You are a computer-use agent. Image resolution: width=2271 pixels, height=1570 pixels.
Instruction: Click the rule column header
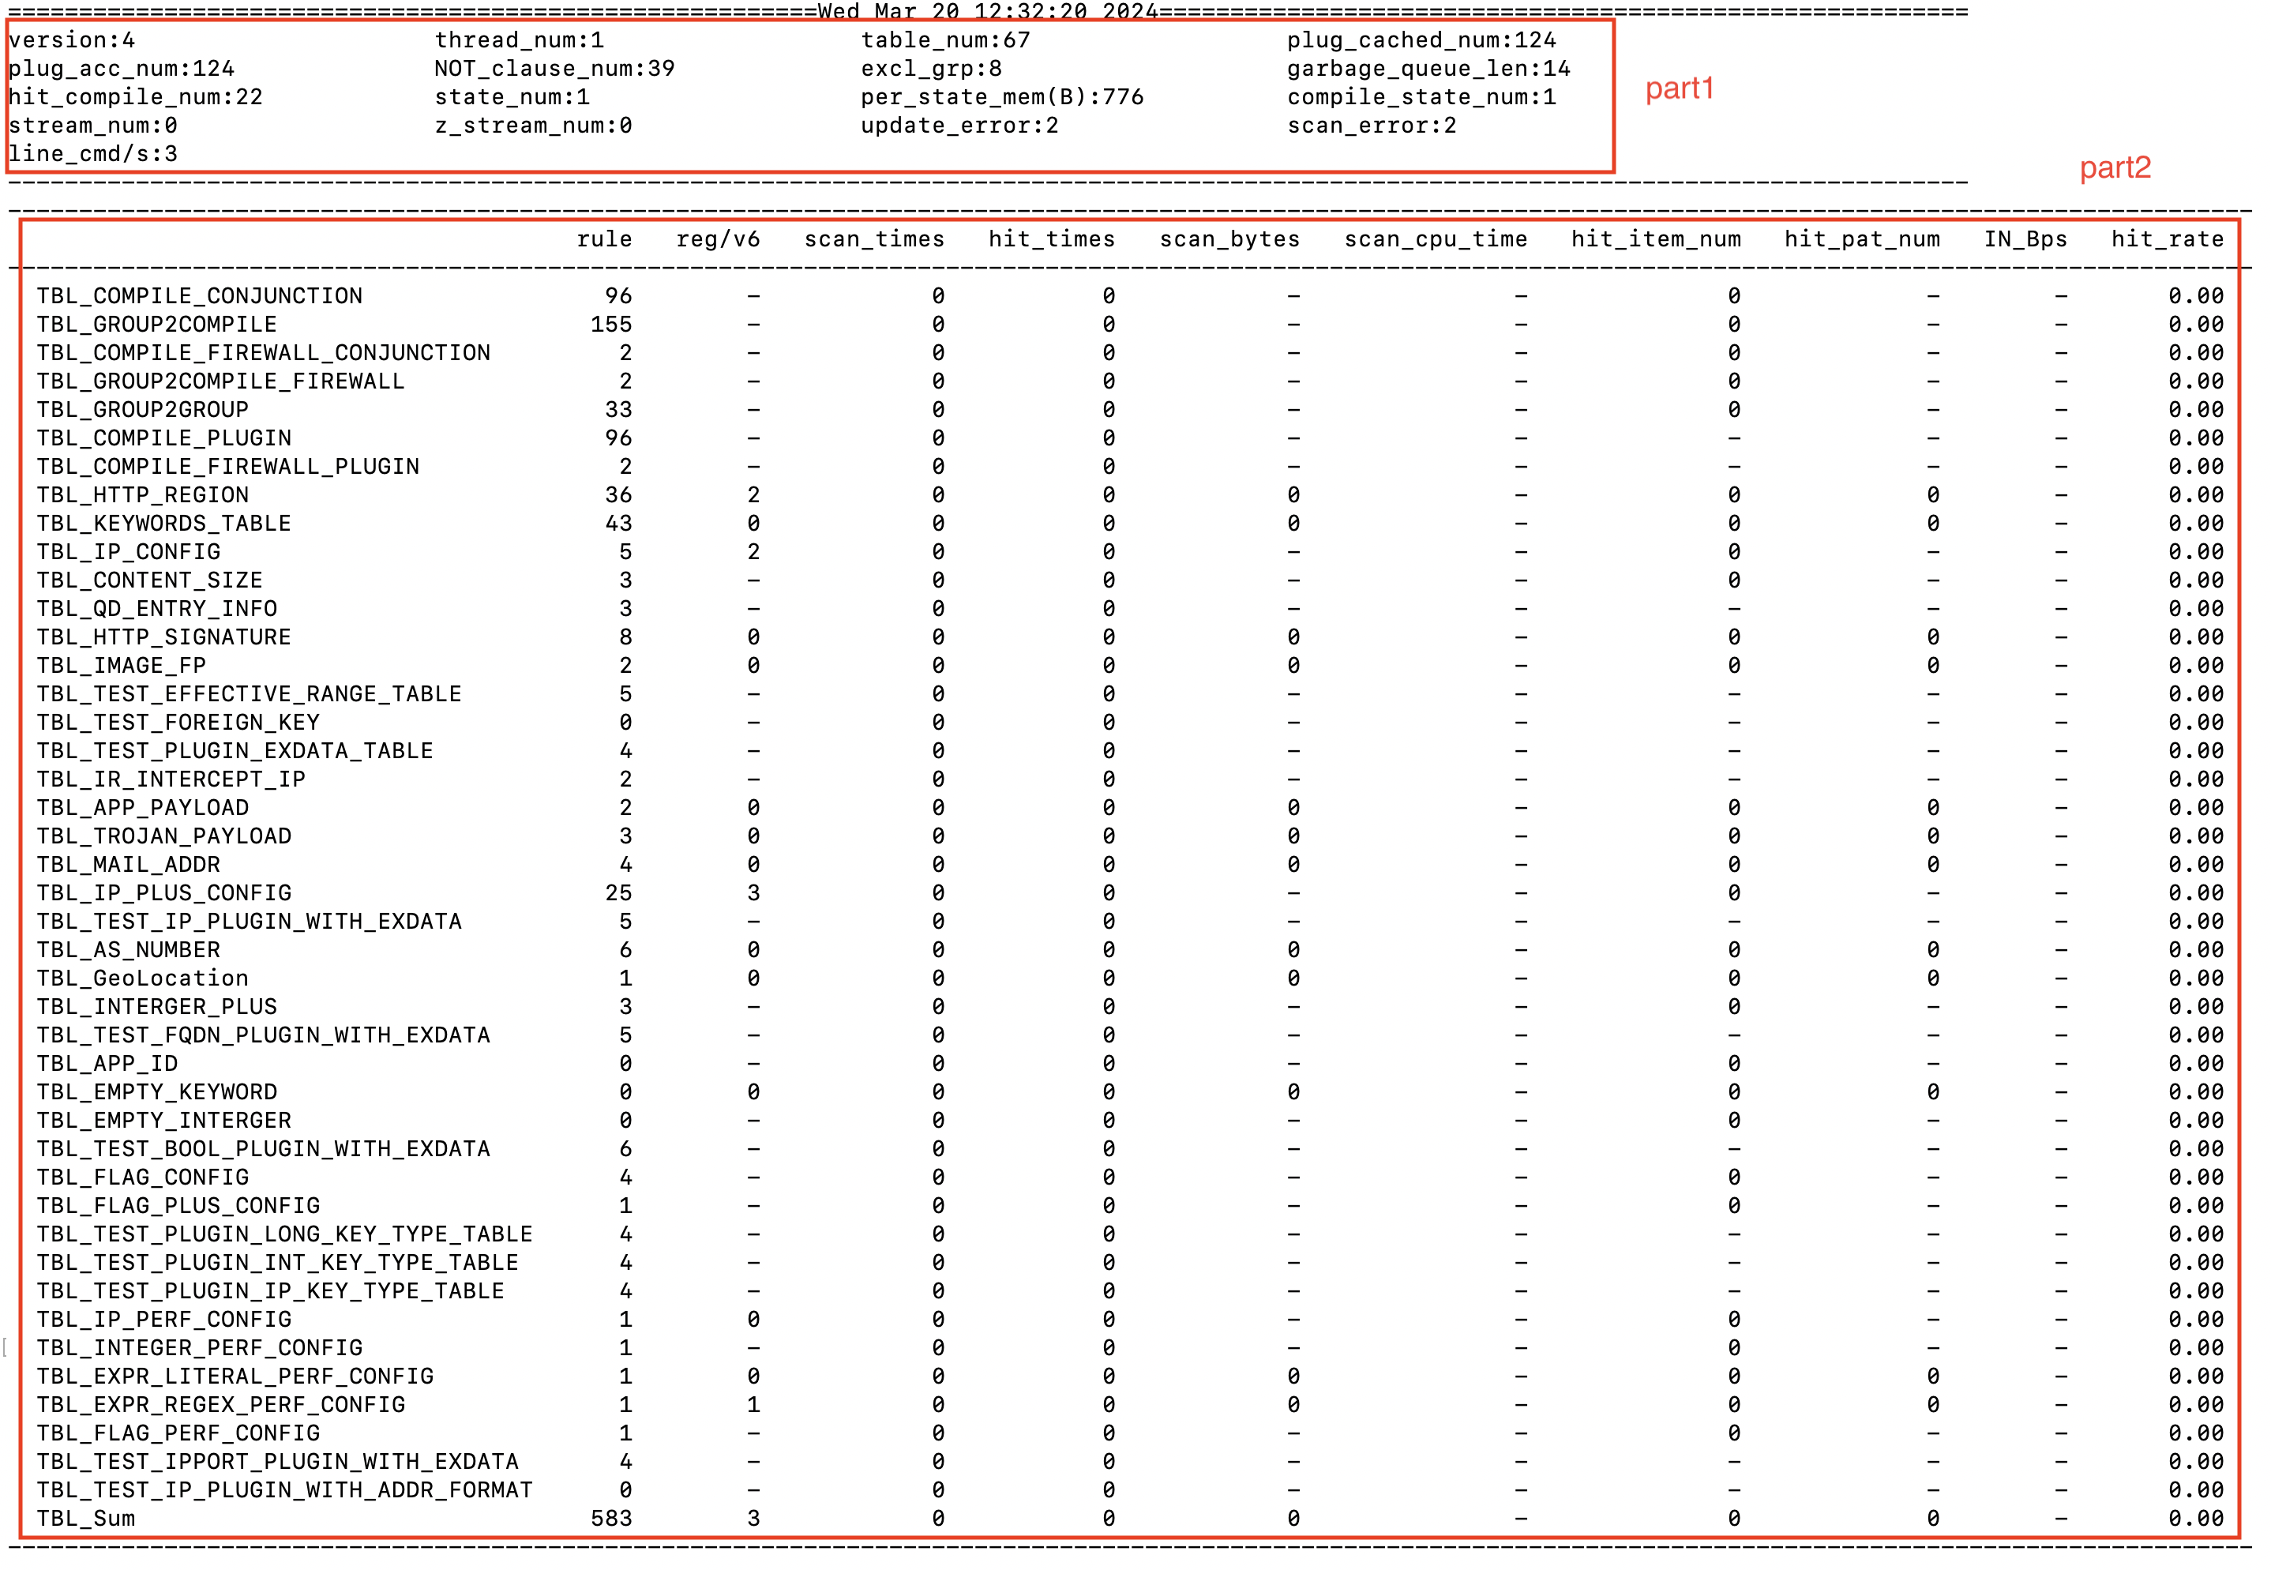click(604, 239)
